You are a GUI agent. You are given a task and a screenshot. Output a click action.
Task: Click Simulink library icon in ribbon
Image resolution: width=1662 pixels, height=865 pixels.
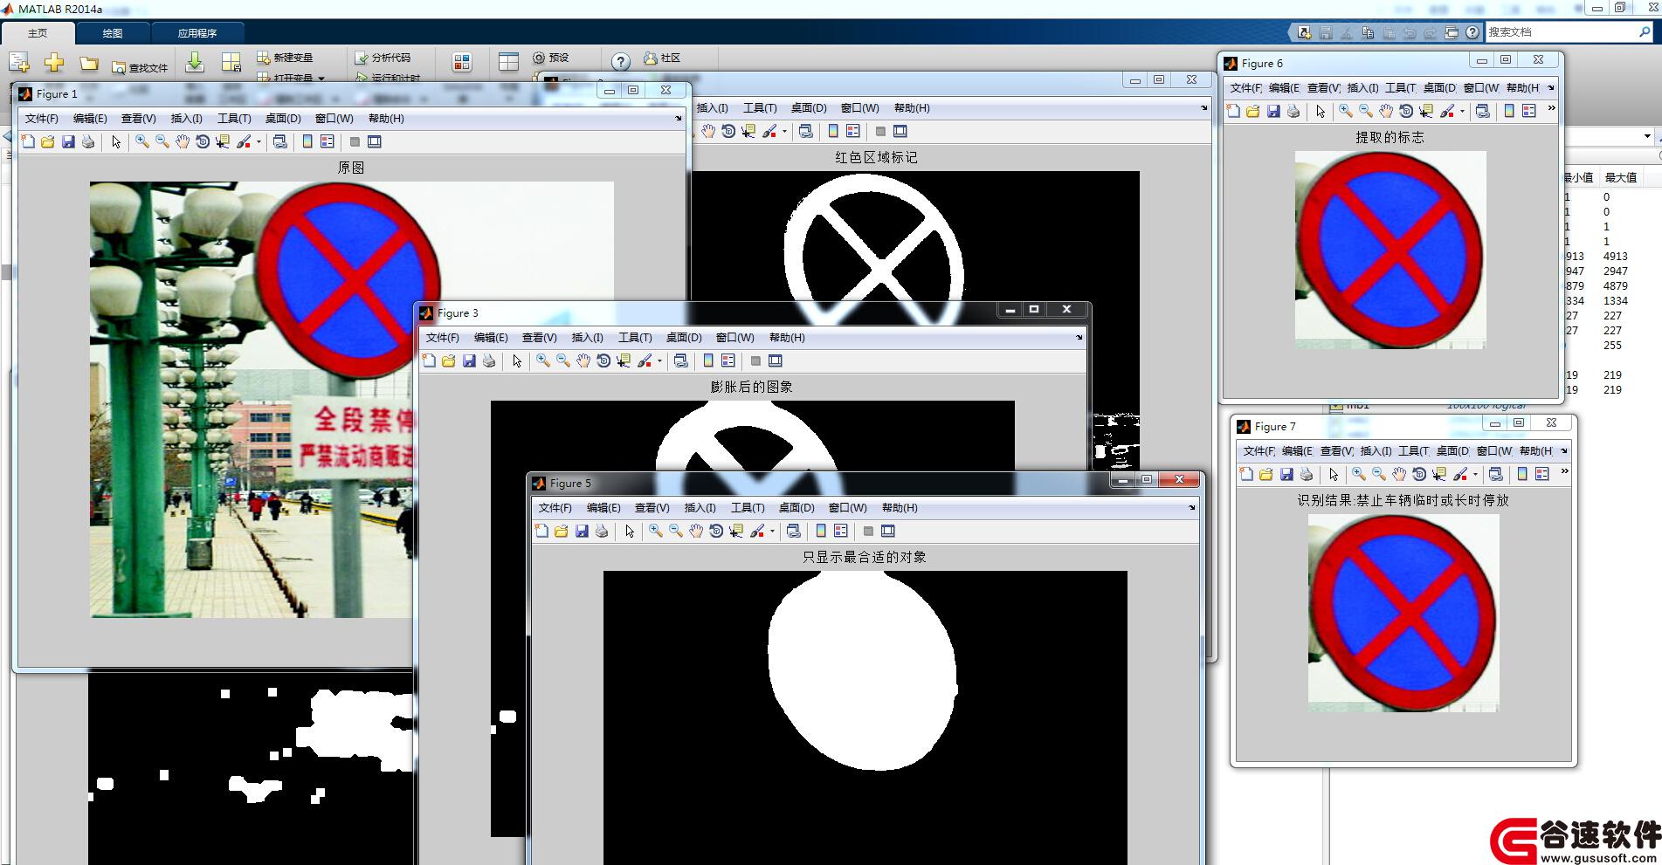462,62
